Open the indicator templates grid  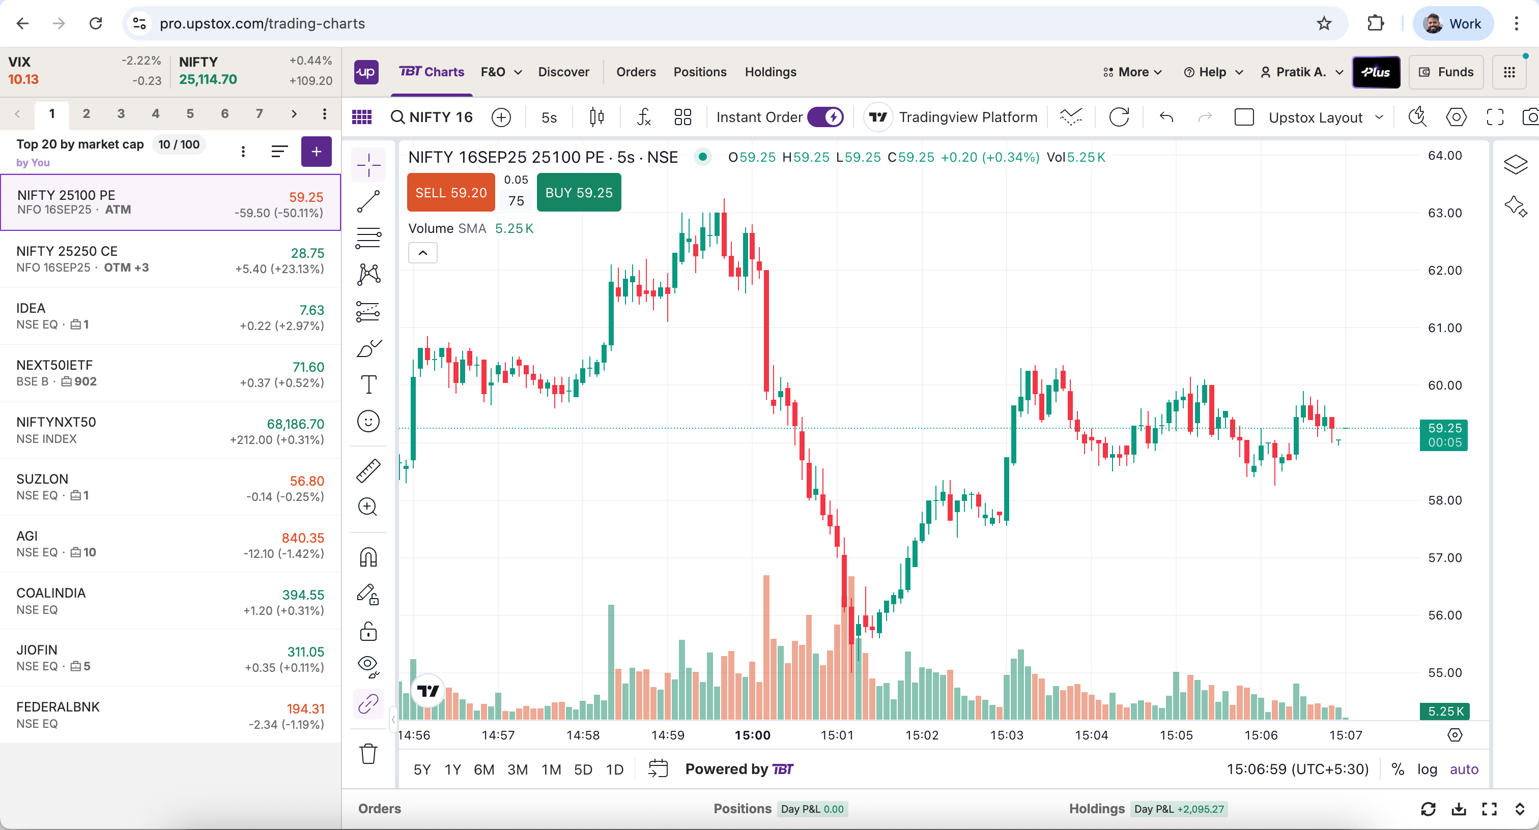[682, 117]
